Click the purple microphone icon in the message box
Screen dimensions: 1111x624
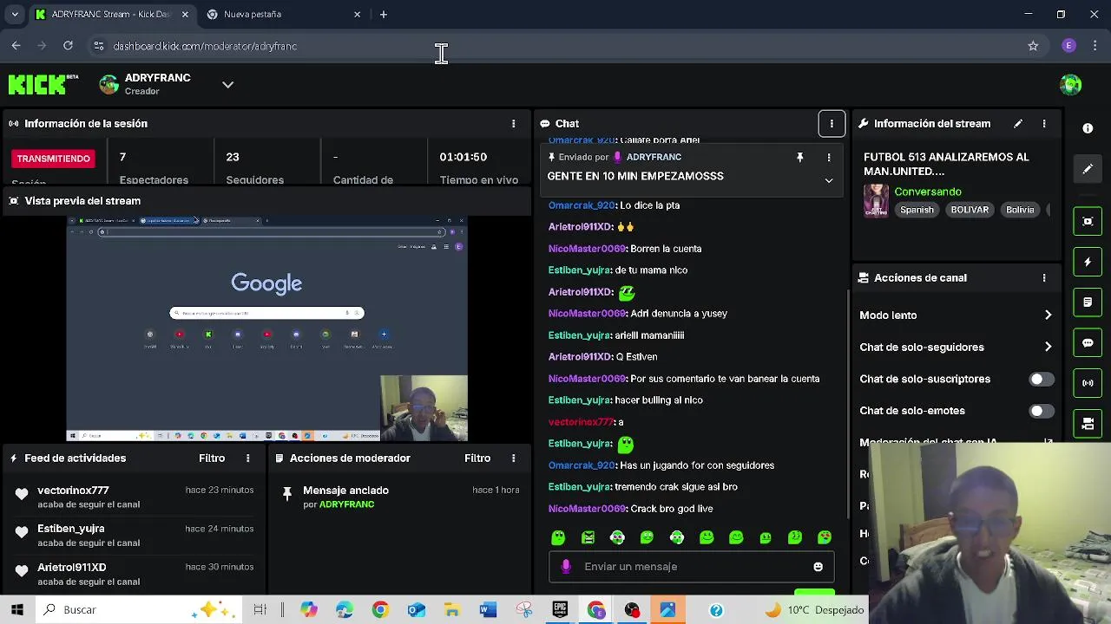pos(566,567)
